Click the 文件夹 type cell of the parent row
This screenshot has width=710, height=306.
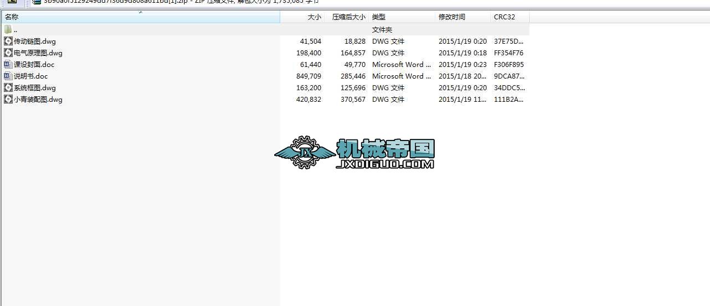[382, 30]
